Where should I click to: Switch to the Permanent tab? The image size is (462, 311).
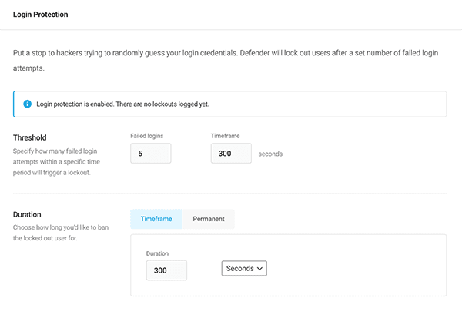(x=208, y=219)
